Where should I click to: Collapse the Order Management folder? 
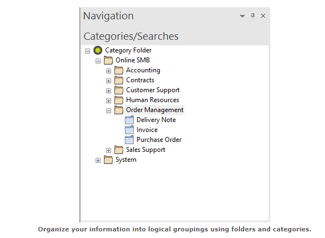pos(108,111)
